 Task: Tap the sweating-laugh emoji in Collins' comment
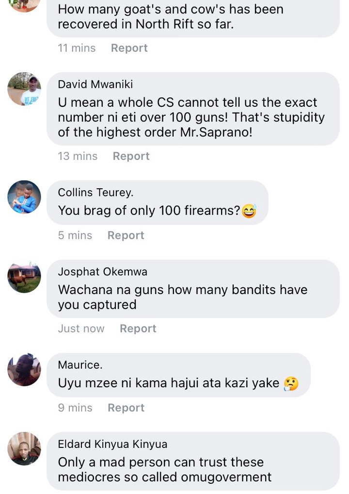click(x=249, y=211)
